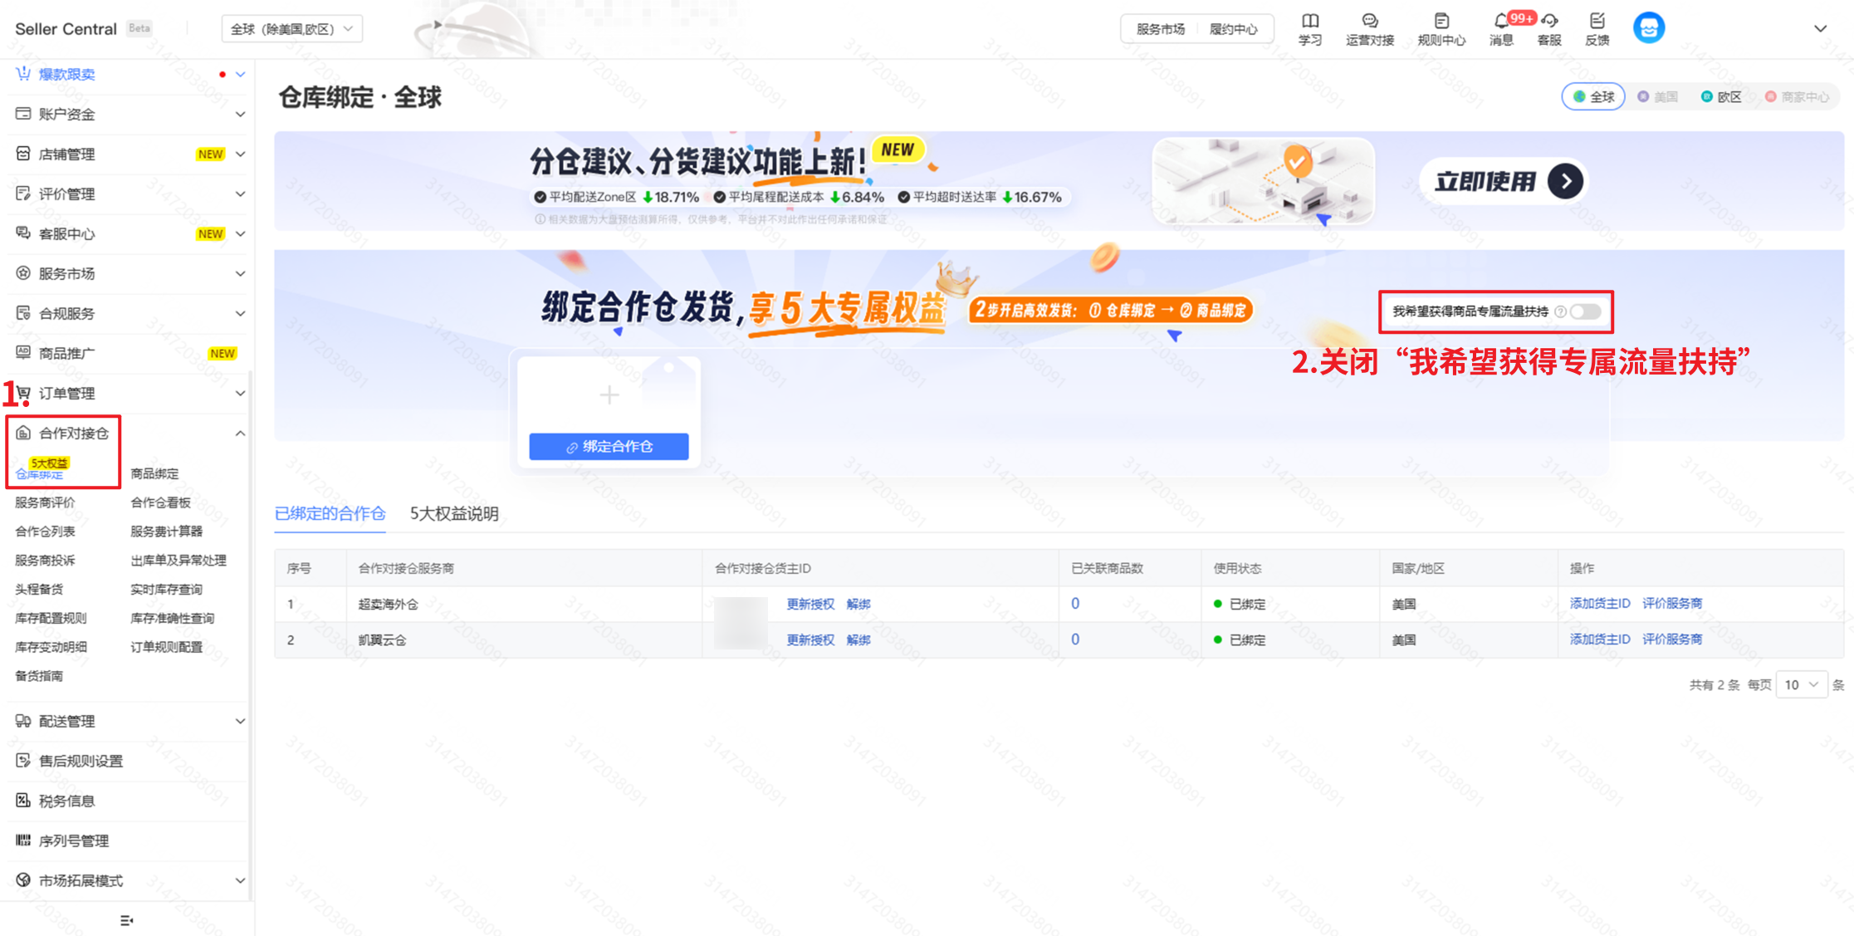Click the 运营对接 chat icon
Image resolution: width=1854 pixels, height=936 pixels.
tap(1369, 22)
